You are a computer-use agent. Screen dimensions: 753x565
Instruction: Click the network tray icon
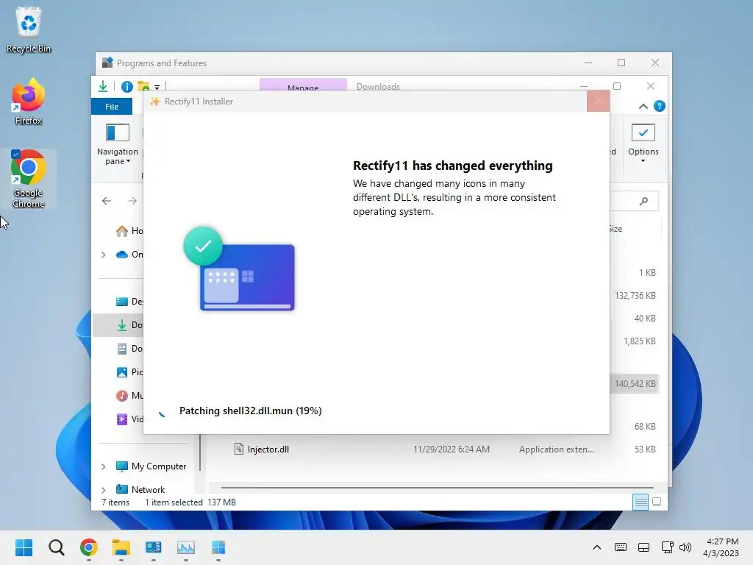coord(667,547)
